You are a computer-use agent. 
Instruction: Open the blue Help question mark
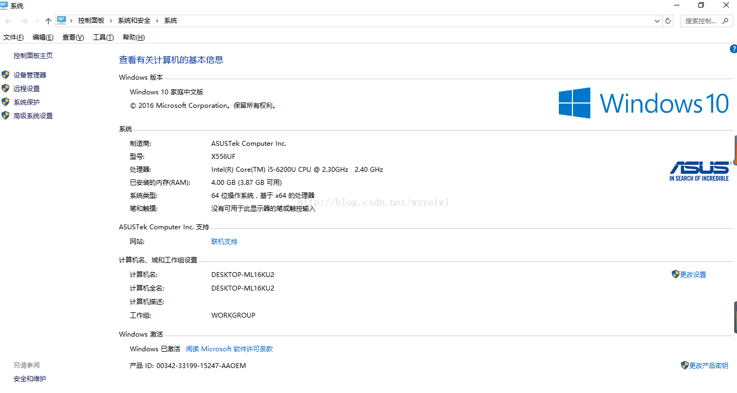(x=734, y=49)
